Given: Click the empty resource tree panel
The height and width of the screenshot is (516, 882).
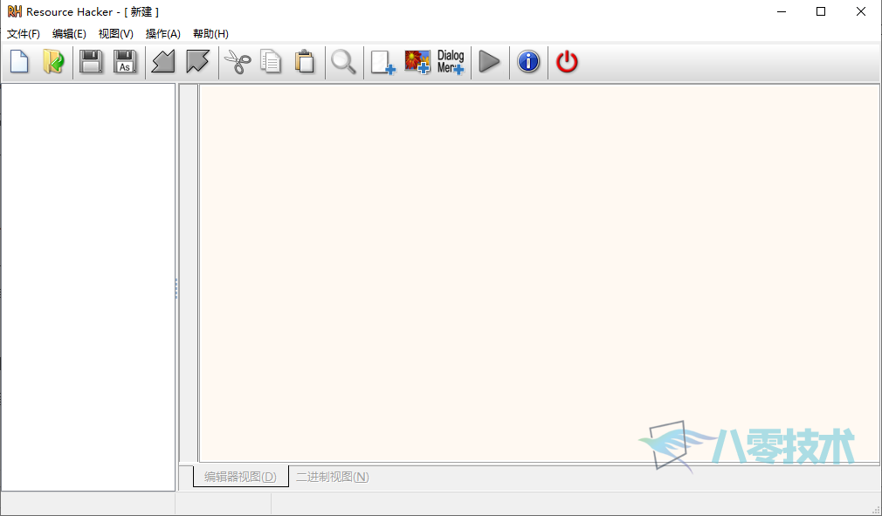Looking at the screenshot, I should point(88,286).
